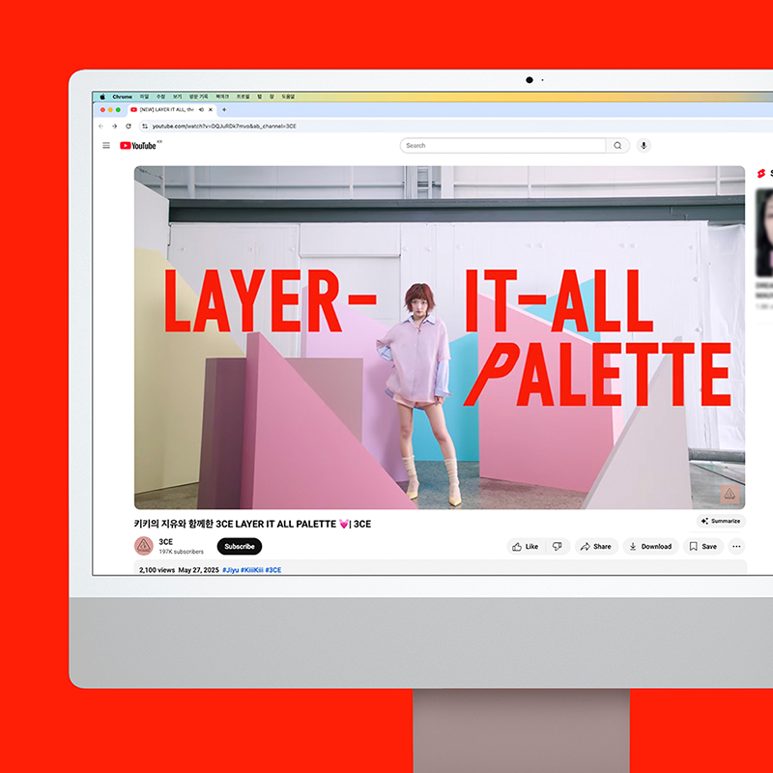Dislike the video with thumbs-down
Viewport: 773px width, 773px height.
click(x=558, y=546)
